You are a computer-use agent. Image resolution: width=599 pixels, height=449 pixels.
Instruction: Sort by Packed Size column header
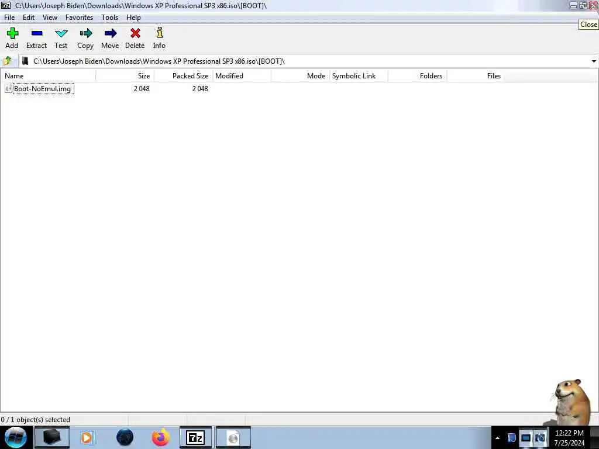pyautogui.click(x=183, y=76)
